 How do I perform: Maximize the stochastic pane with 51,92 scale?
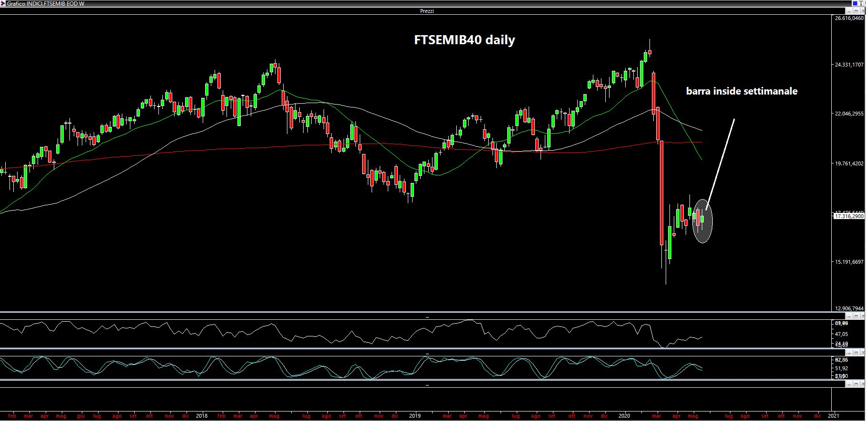pos(856,353)
